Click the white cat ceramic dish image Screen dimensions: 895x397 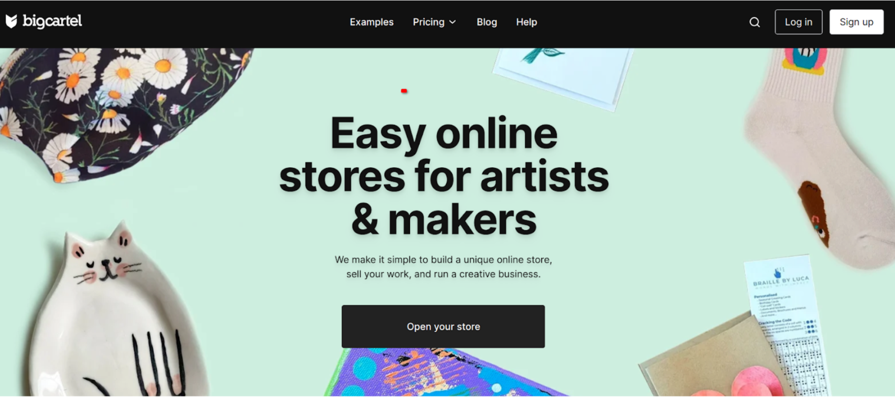tap(111, 314)
